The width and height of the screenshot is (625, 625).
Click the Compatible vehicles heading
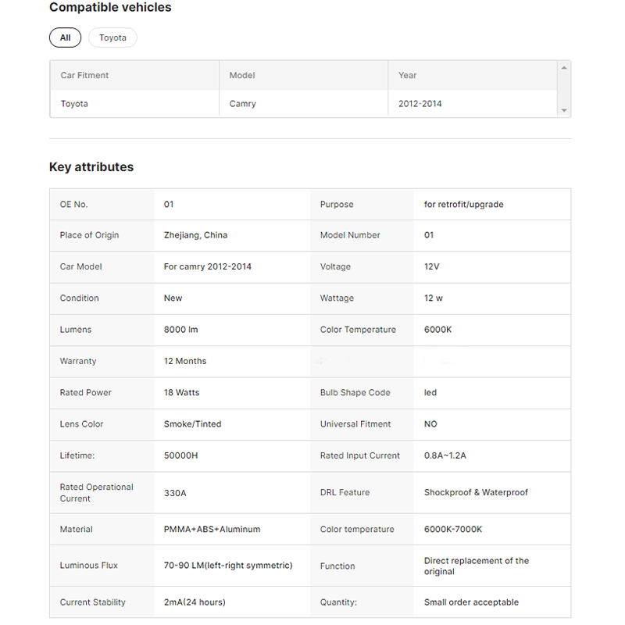coord(110,8)
